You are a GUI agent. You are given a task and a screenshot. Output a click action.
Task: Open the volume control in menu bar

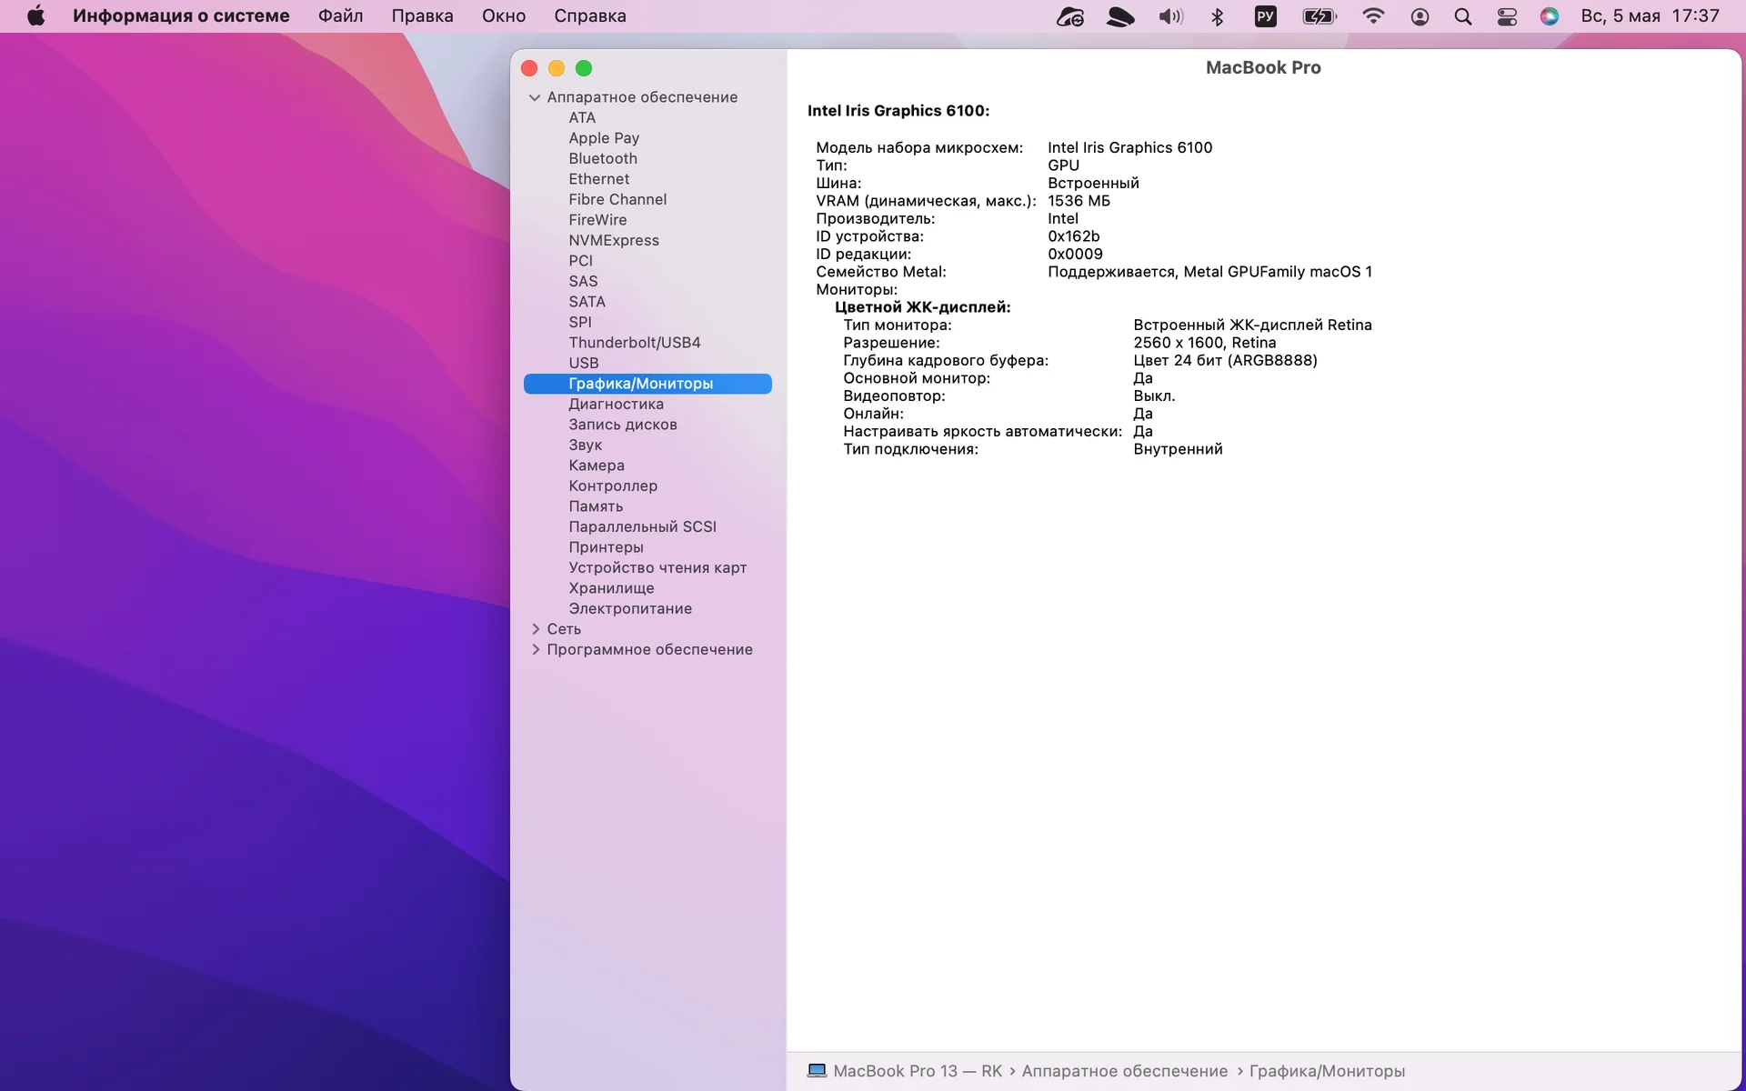pyautogui.click(x=1170, y=16)
